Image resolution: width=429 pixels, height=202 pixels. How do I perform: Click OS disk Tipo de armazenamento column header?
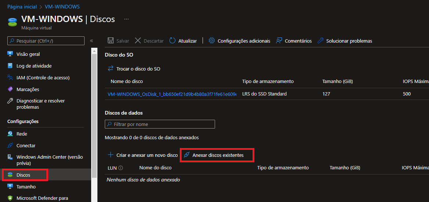pos(268,81)
